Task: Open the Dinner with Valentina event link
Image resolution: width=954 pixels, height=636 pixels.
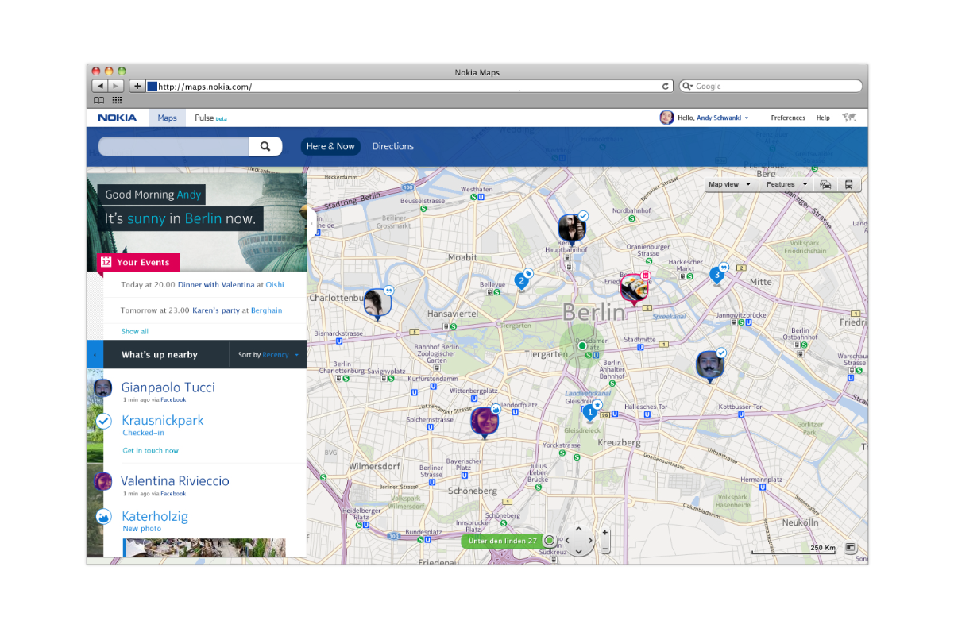Action: tap(215, 284)
